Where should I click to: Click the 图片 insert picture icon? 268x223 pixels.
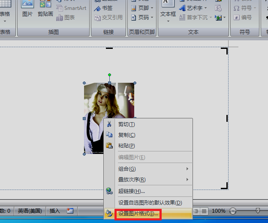pos(27,4)
